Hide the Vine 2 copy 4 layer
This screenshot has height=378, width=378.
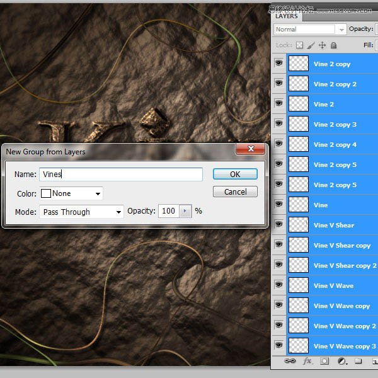coord(278,144)
